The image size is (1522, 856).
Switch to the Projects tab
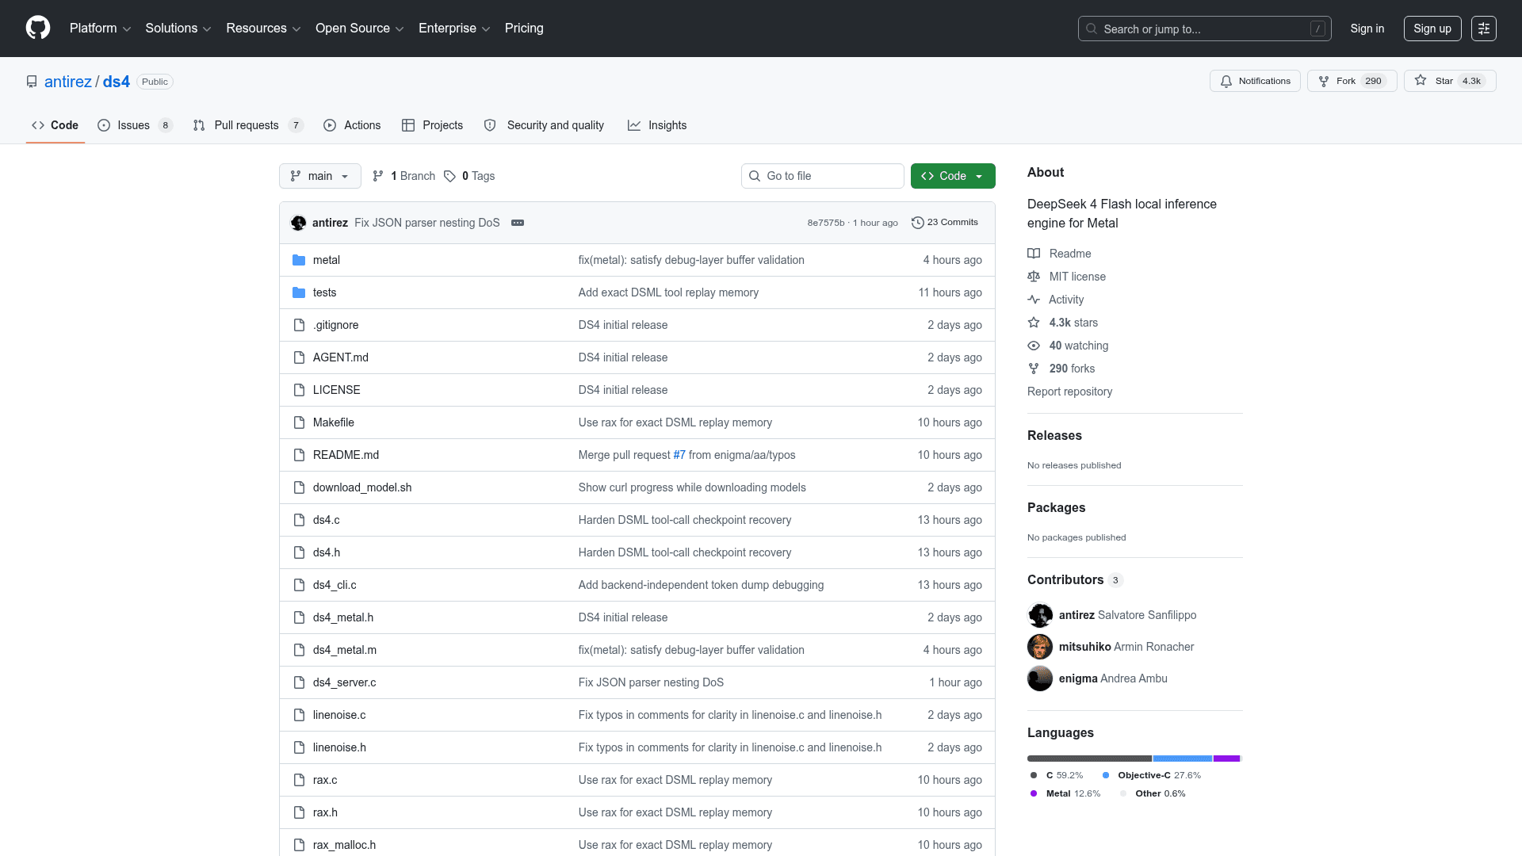click(x=432, y=125)
